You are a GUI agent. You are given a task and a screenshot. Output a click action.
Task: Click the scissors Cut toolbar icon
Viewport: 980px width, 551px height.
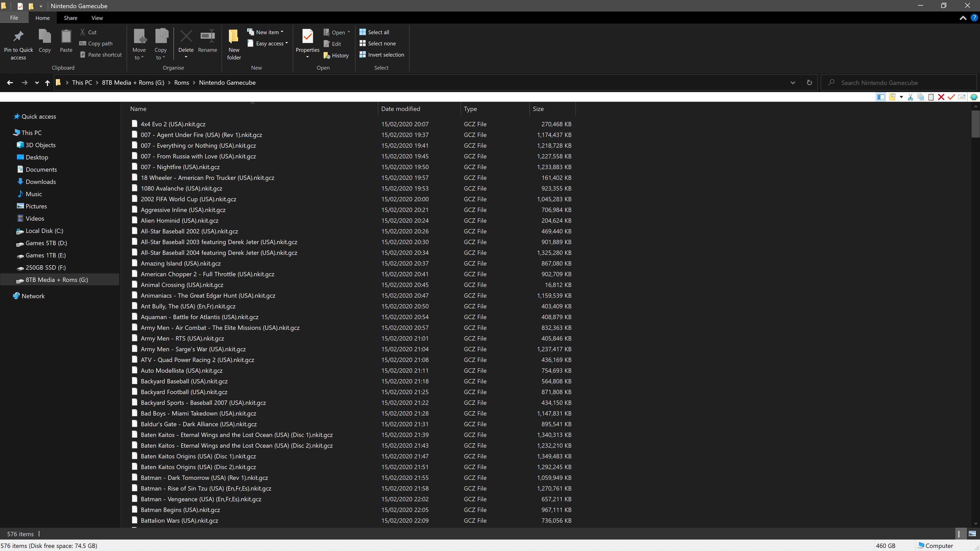click(x=910, y=97)
